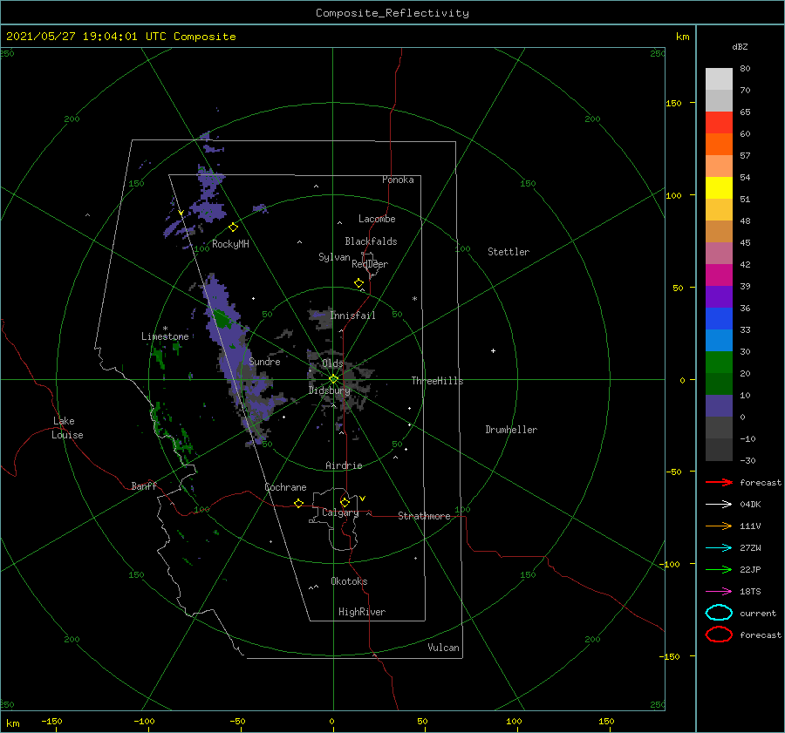Viewport: 785px width, 733px height.
Task: Click the Strathmore town label
Action: (424, 516)
